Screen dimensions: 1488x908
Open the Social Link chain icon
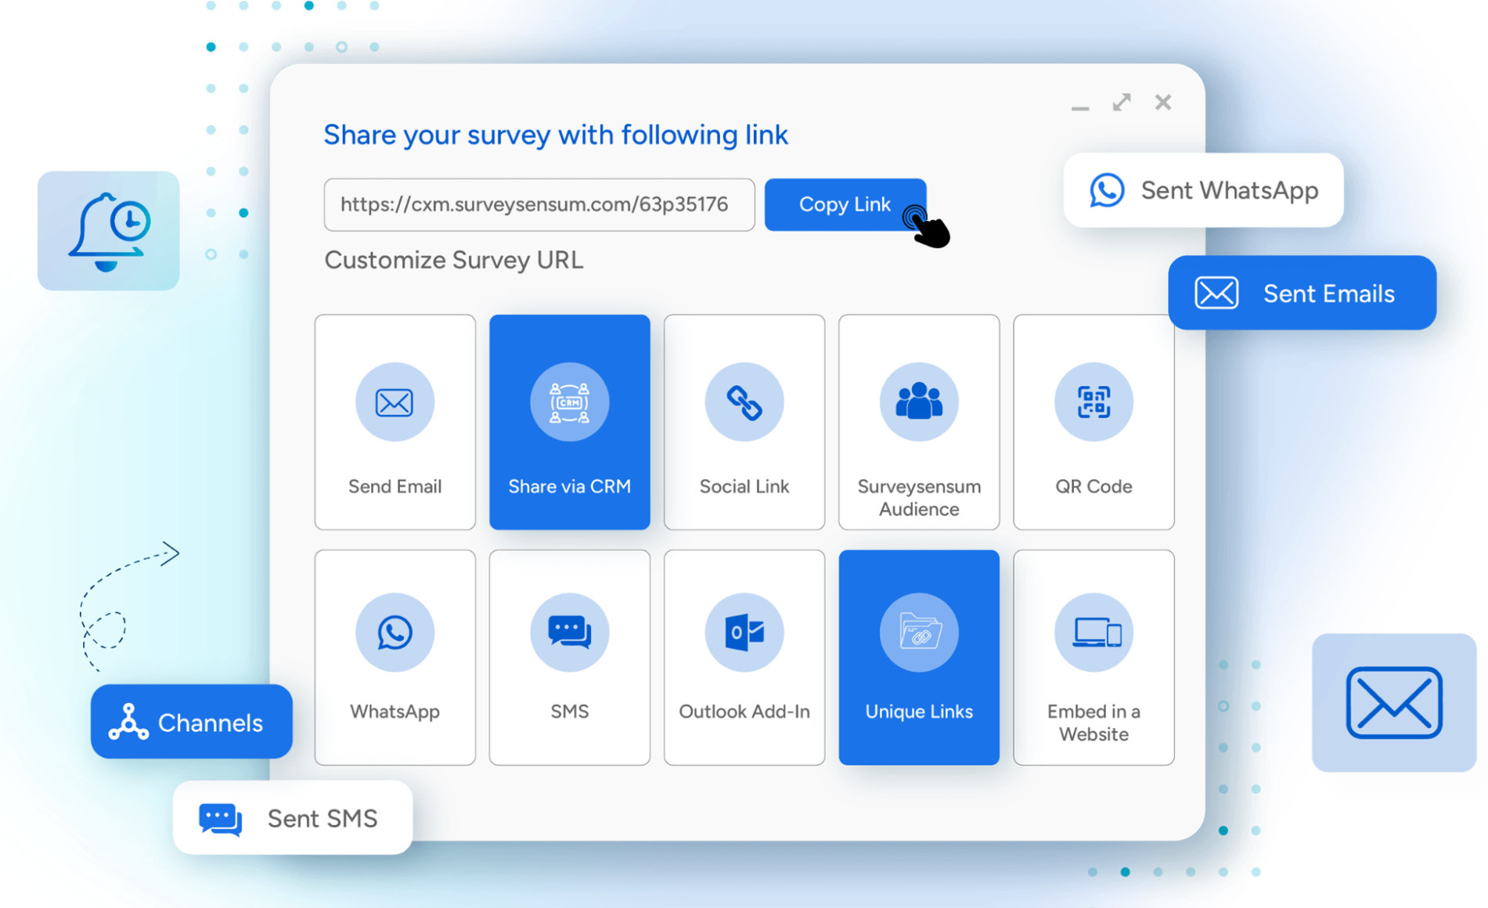[x=744, y=402]
